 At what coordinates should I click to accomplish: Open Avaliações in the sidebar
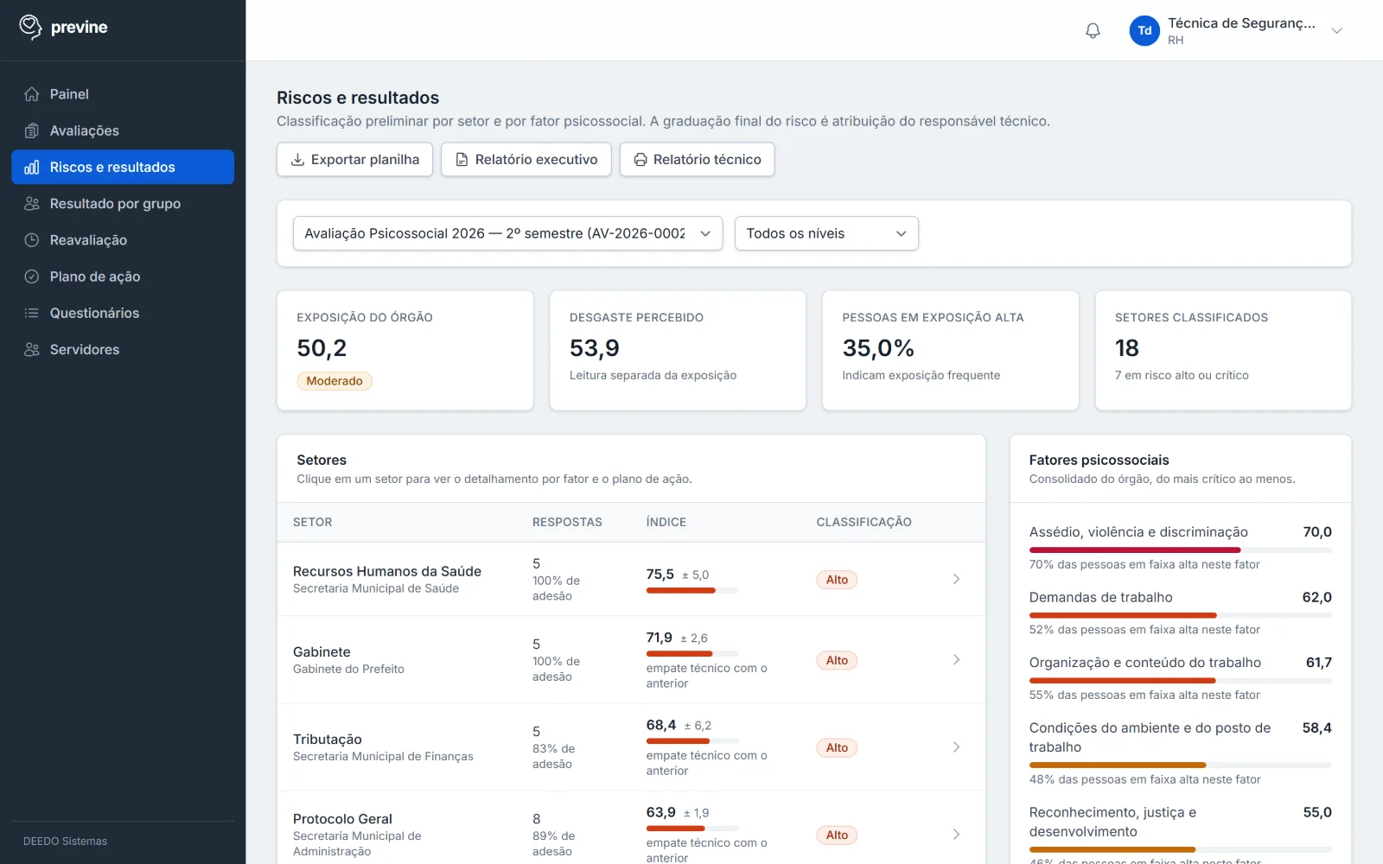123,130
